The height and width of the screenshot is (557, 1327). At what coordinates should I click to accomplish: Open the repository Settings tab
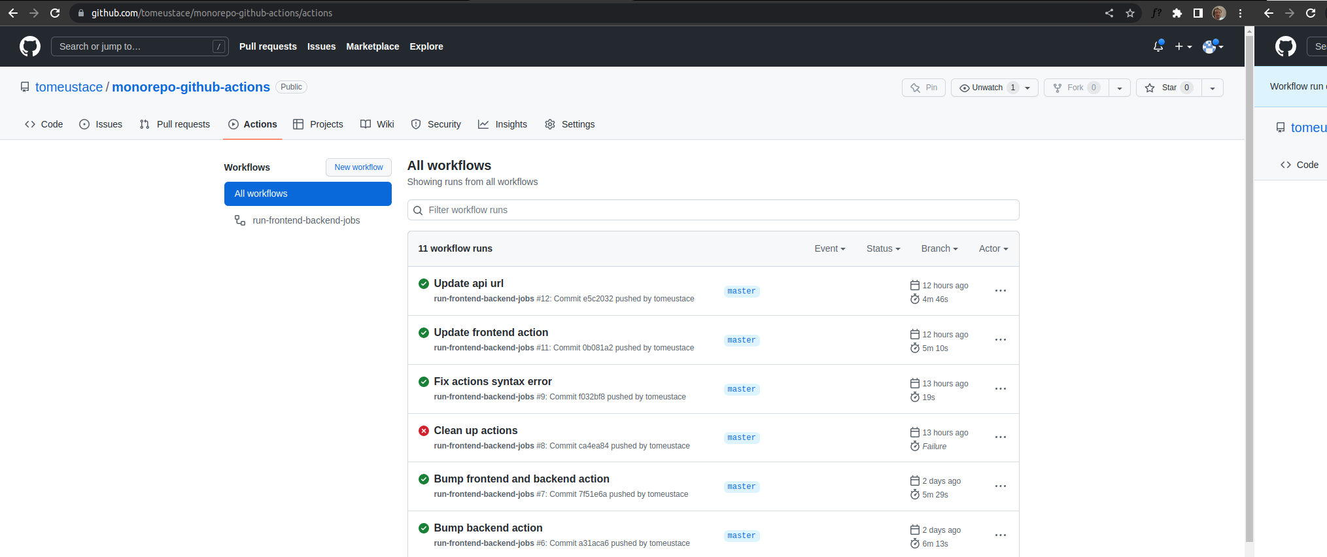click(570, 124)
